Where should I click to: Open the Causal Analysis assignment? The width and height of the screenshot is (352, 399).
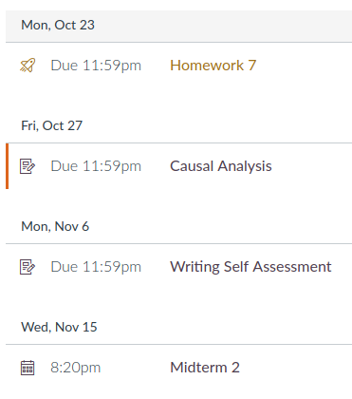point(221,166)
